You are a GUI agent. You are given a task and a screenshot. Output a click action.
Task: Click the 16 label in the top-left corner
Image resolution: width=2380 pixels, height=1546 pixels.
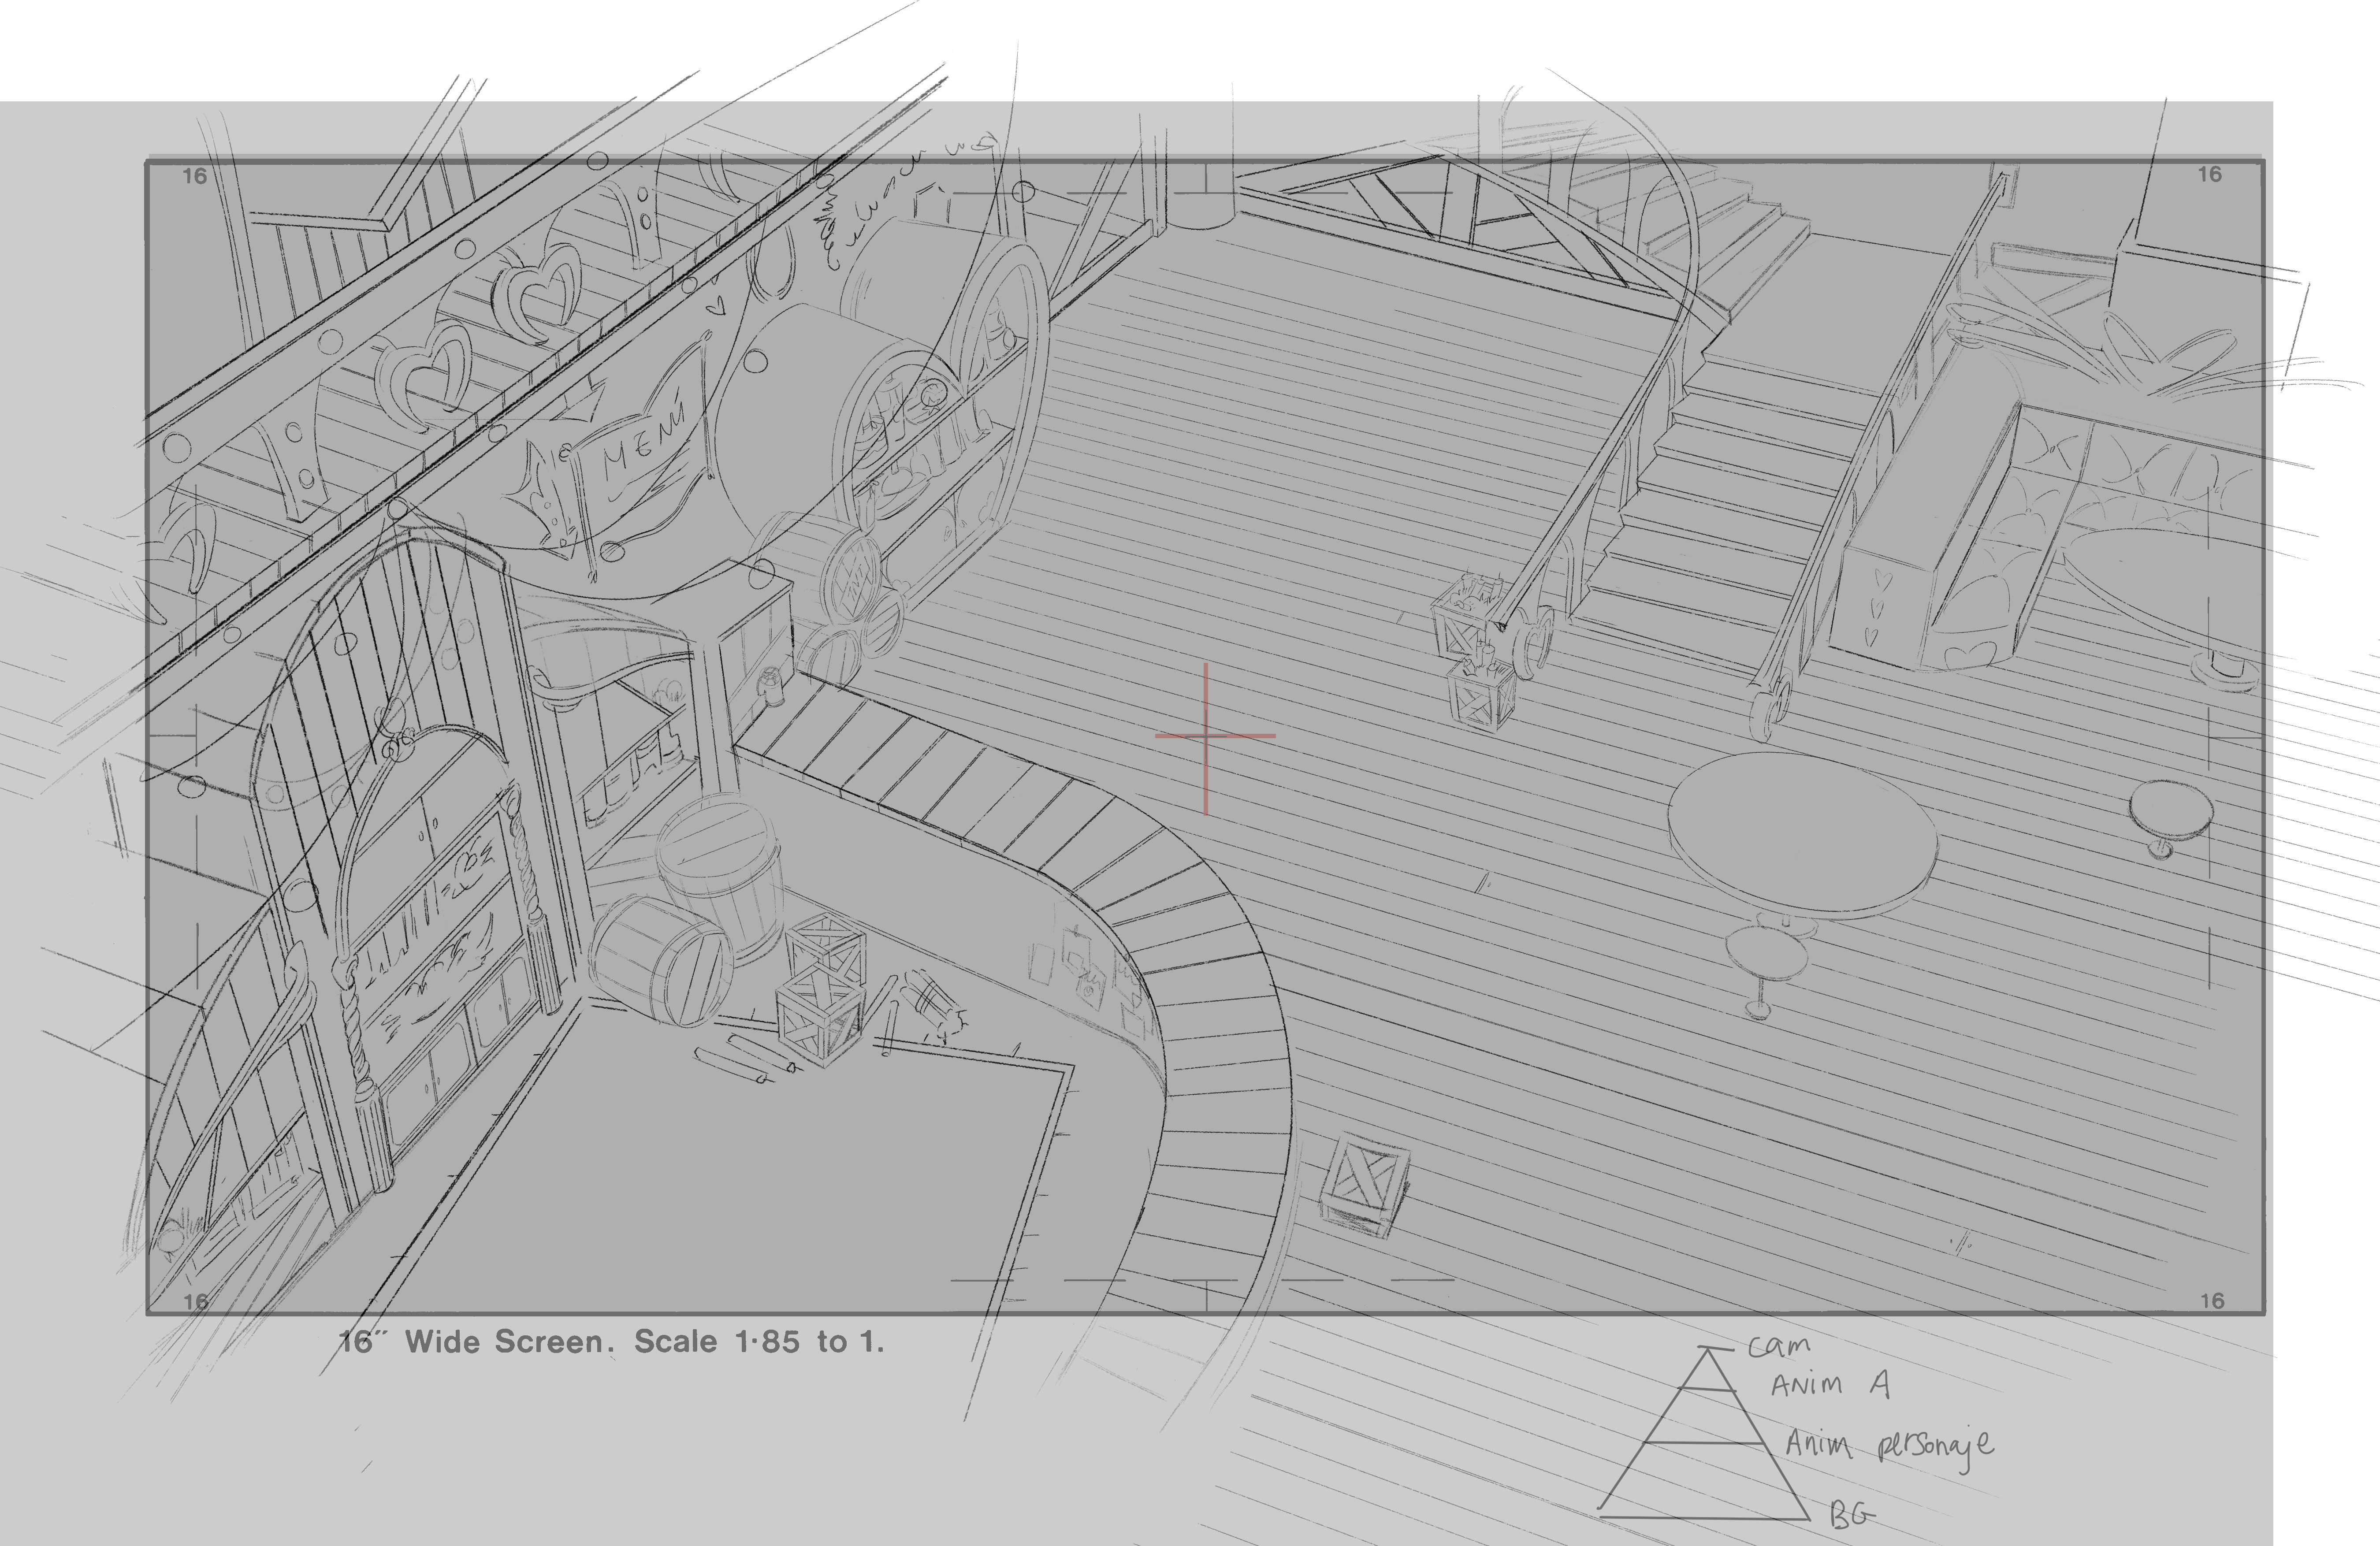[x=194, y=176]
